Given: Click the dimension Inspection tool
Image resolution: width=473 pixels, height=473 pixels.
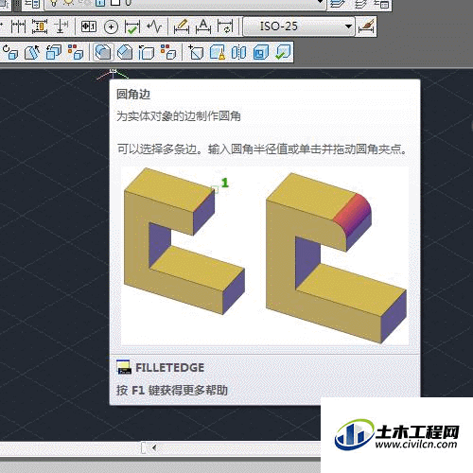Looking at the screenshot, I should coord(132,26).
